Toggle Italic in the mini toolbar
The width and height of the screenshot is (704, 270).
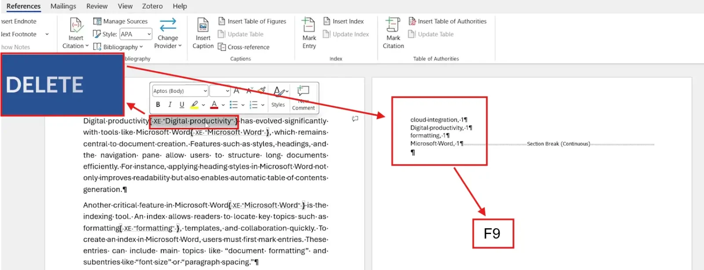tap(170, 104)
